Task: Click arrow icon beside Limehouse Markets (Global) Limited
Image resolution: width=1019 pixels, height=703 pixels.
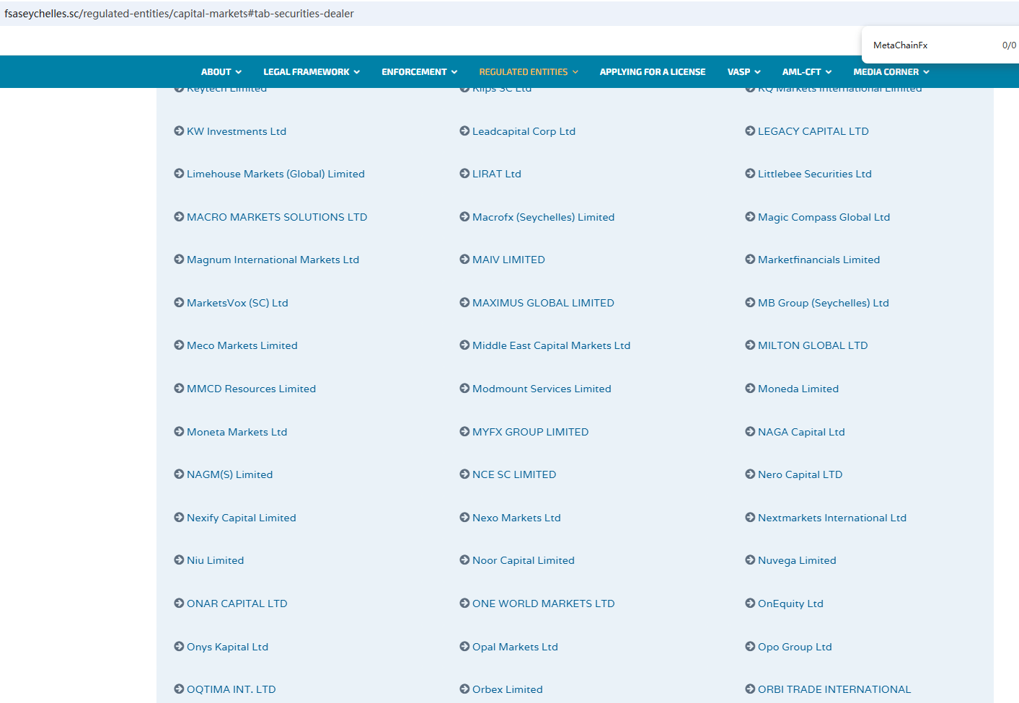Action: (179, 174)
